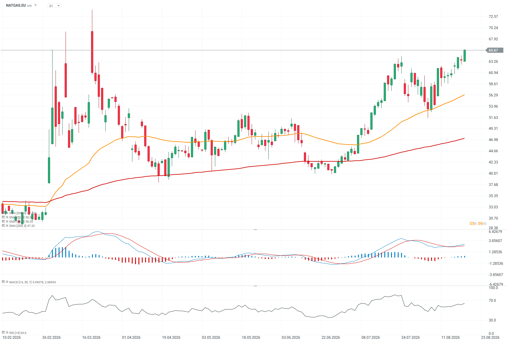Click the 3.85607 MACD axis label

click(495, 241)
